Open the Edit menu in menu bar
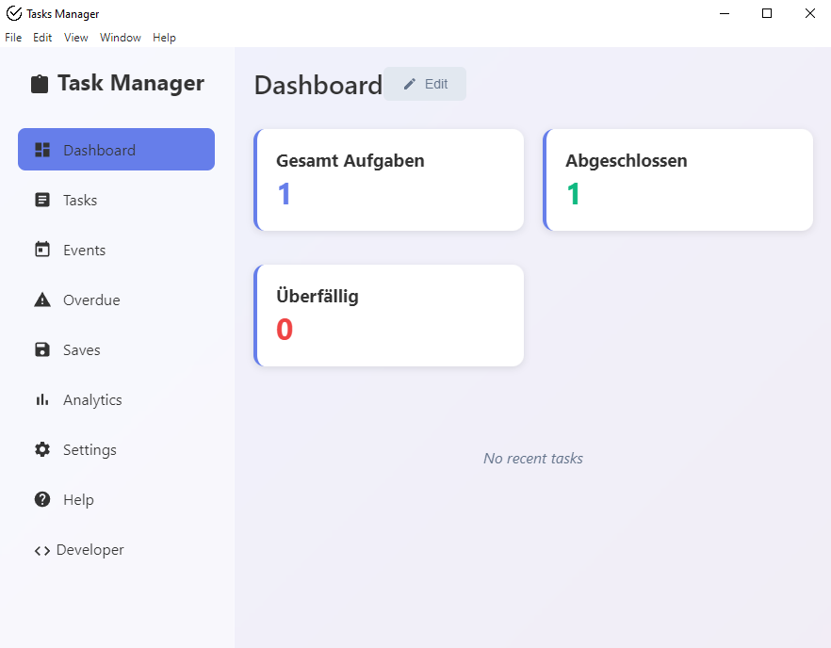The height and width of the screenshot is (648, 831). [42, 38]
